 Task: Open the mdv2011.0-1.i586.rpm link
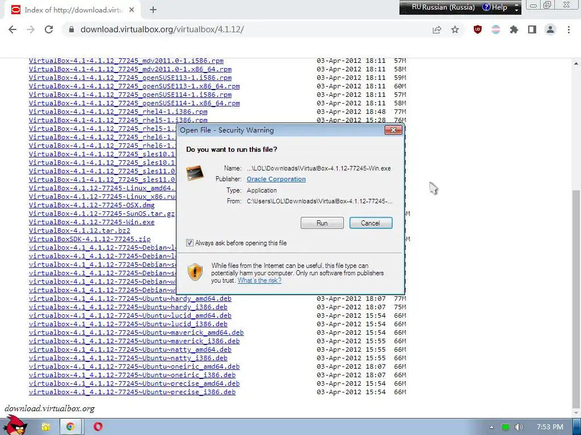pyautogui.click(x=126, y=61)
